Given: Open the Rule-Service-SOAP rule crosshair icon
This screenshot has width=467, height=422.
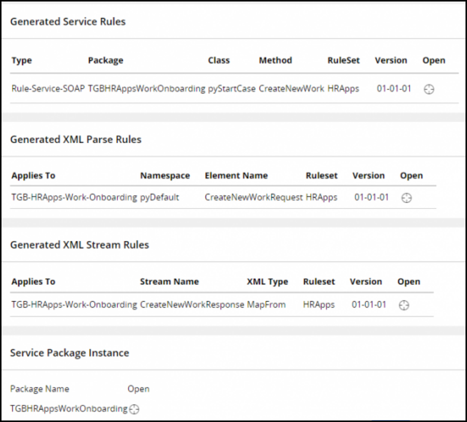Looking at the screenshot, I should (x=429, y=90).
